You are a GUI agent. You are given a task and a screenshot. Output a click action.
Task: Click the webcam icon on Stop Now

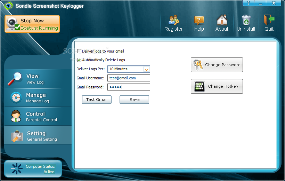point(13,24)
